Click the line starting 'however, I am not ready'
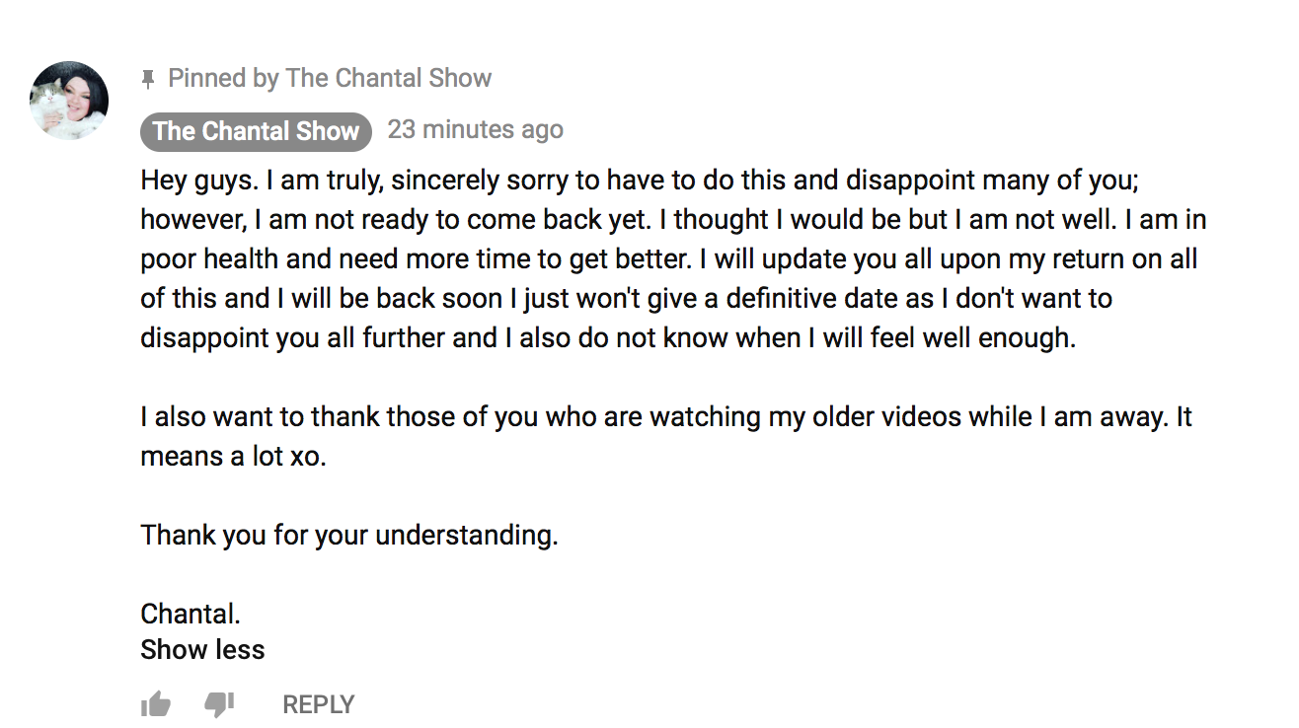 click(x=673, y=220)
